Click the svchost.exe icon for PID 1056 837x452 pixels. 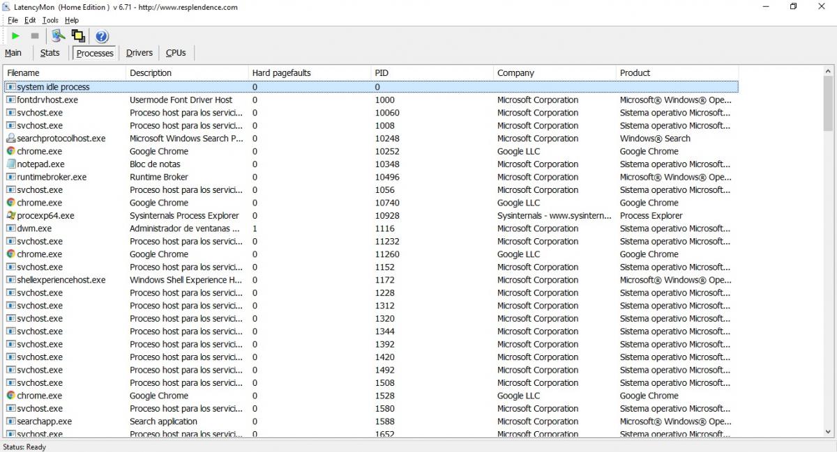point(11,190)
